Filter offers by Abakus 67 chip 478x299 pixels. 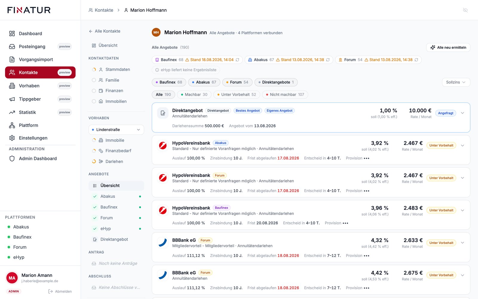coord(204,82)
